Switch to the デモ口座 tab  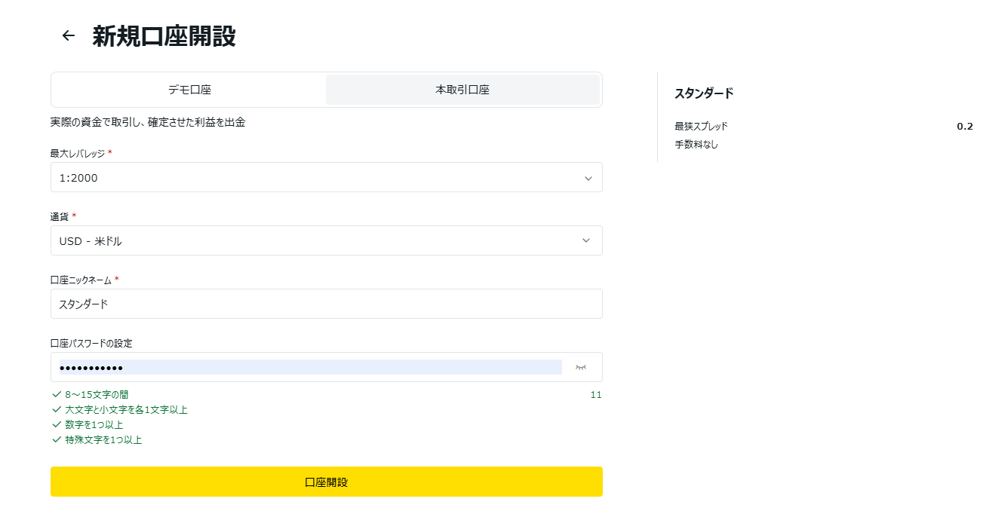(189, 90)
